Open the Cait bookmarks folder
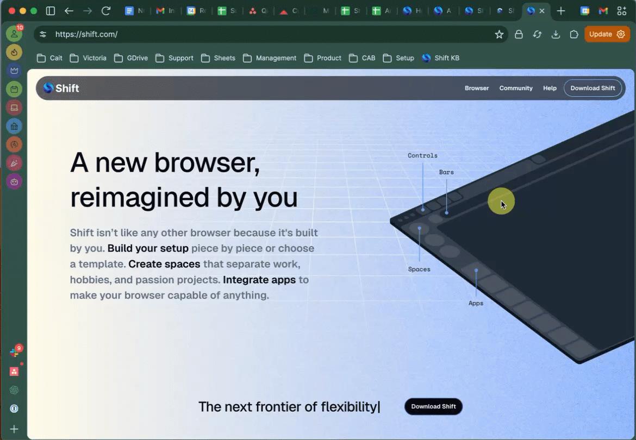The image size is (636, 440). 49,58
